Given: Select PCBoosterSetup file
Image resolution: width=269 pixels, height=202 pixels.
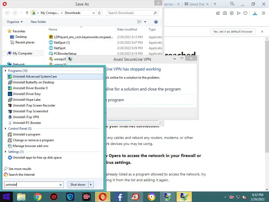Looking at the screenshot, I should [x=63, y=53].
